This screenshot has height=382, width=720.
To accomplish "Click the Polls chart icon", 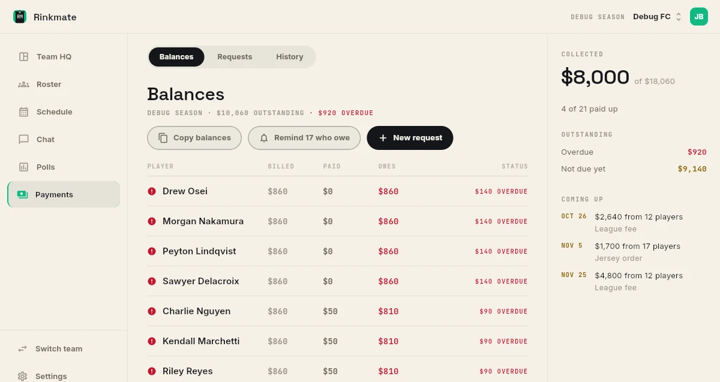I will tap(24, 167).
